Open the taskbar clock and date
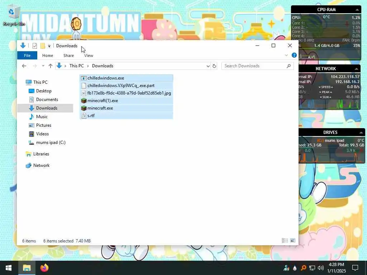367x275 pixels. (336, 268)
